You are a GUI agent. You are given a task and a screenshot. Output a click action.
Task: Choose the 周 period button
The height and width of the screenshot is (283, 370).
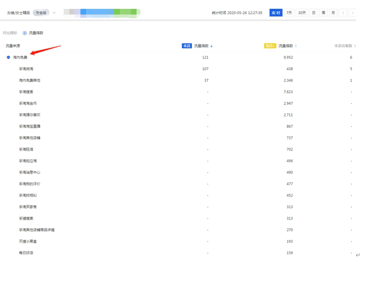[324, 13]
